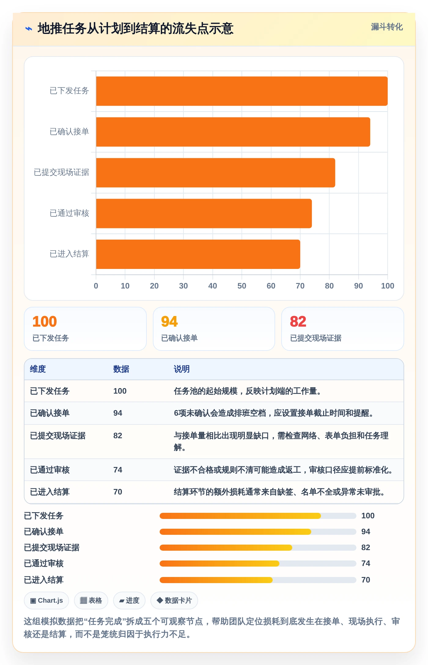Click the 漏斗转化 badge in header
Image resolution: width=428 pixels, height=665 pixels.
[387, 27]
